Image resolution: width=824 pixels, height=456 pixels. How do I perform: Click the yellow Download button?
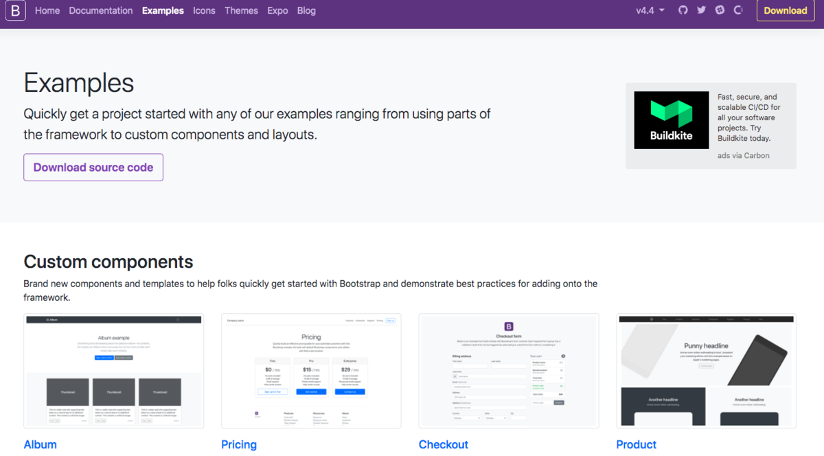785,10
